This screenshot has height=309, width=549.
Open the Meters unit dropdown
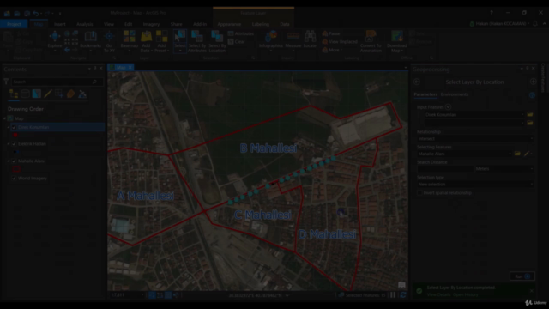click(504, 169)
